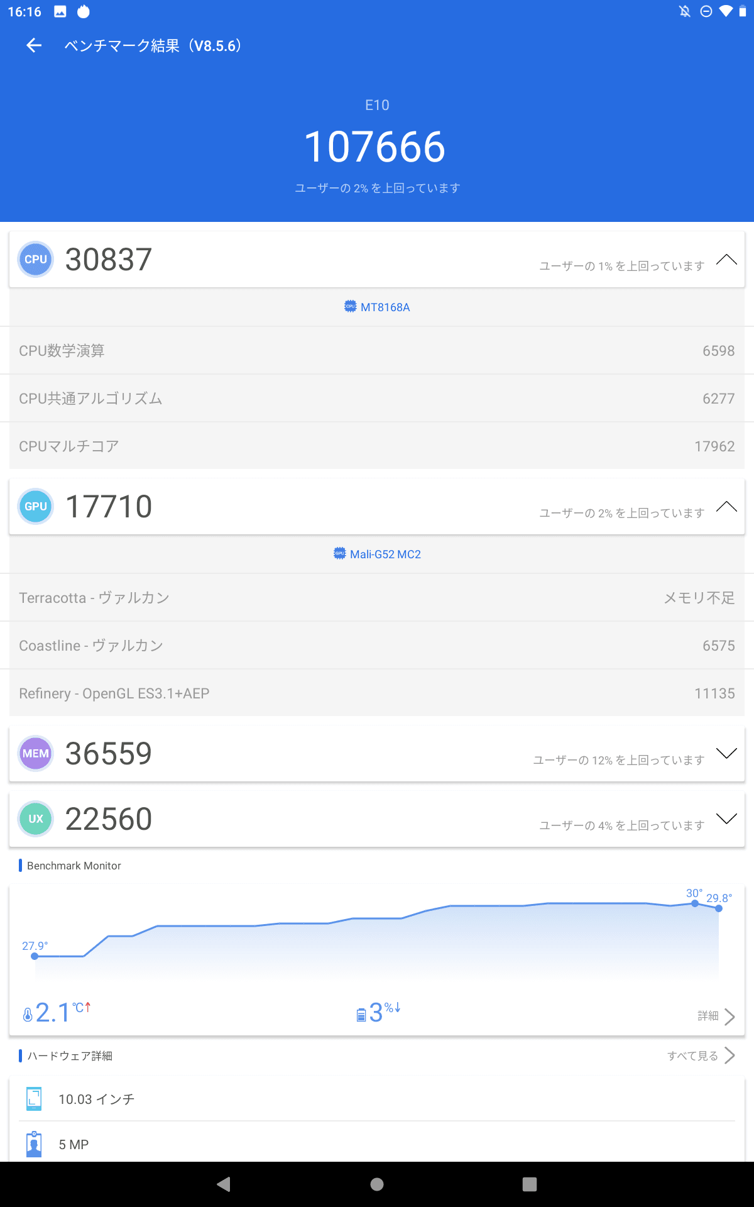
Task: Open Benchmark Monitor 詳細 details
Action: pyautogui.click(x=716, y=1016)
